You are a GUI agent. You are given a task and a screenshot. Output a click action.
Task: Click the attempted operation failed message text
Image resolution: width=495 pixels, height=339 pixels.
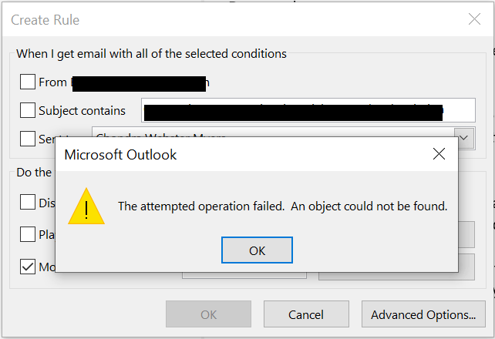[x=282, y=206]
